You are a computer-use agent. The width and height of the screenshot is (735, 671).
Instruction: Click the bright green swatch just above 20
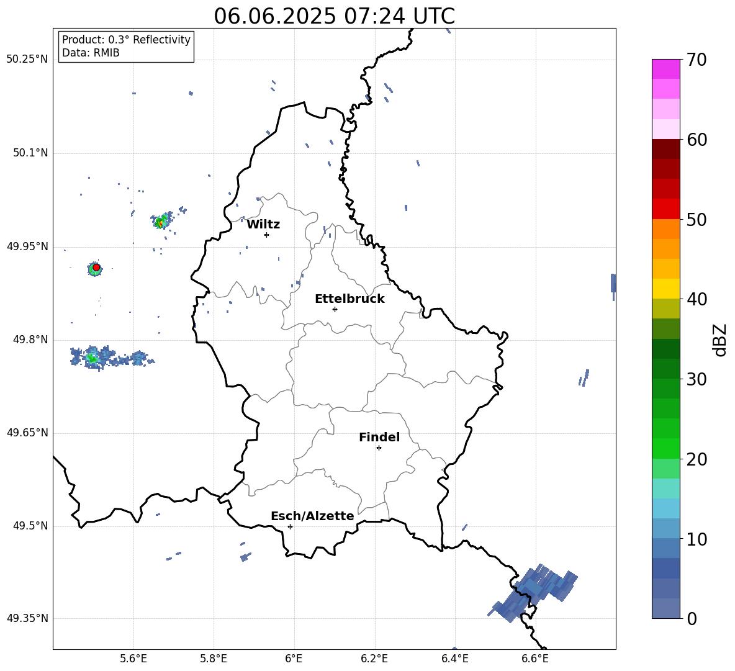(665, 448)
